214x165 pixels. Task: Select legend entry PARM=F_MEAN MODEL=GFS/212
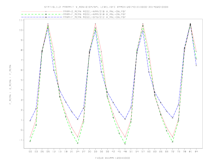94,17
